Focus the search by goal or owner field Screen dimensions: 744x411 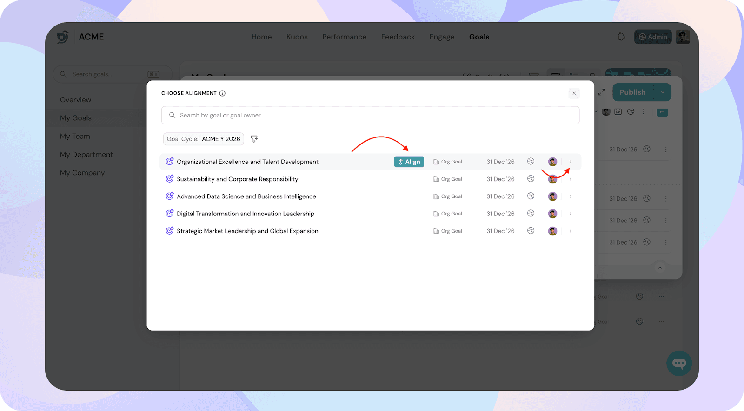370,115
